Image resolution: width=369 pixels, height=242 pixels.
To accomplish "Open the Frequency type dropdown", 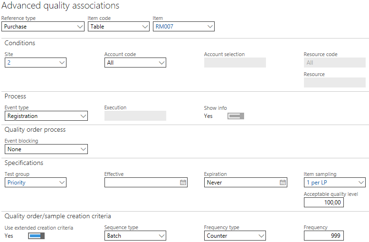I will [x=262, y=236].
